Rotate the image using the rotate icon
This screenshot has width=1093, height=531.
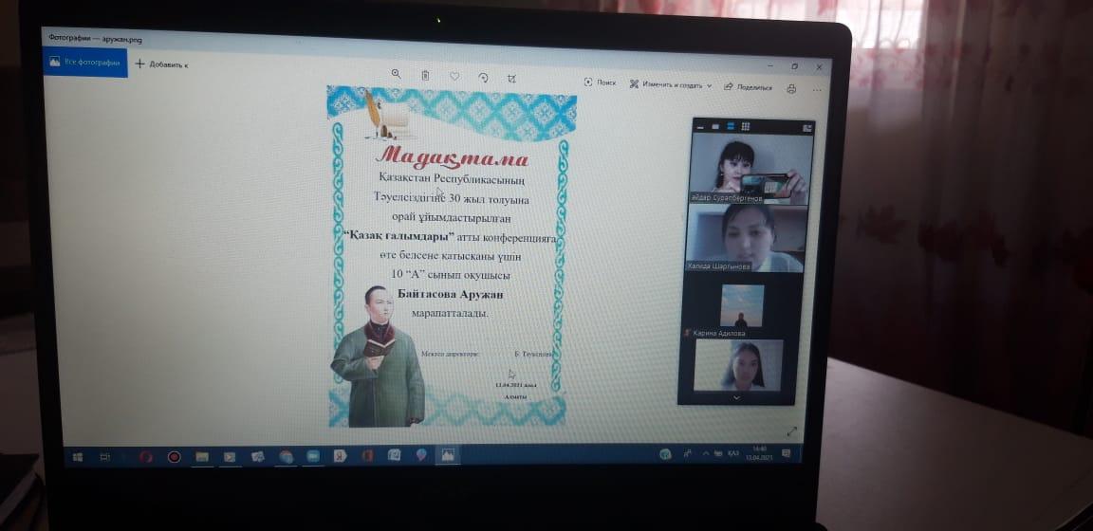483,78
